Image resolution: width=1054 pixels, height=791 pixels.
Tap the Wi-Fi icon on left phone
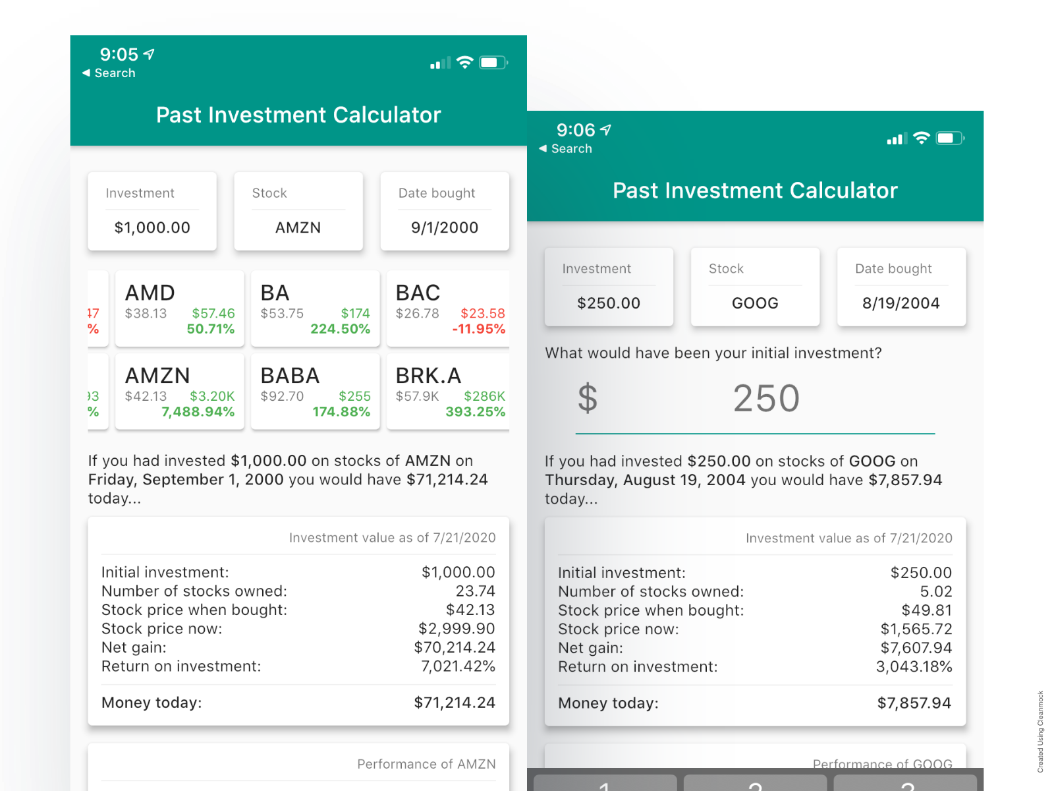[465, 63]
